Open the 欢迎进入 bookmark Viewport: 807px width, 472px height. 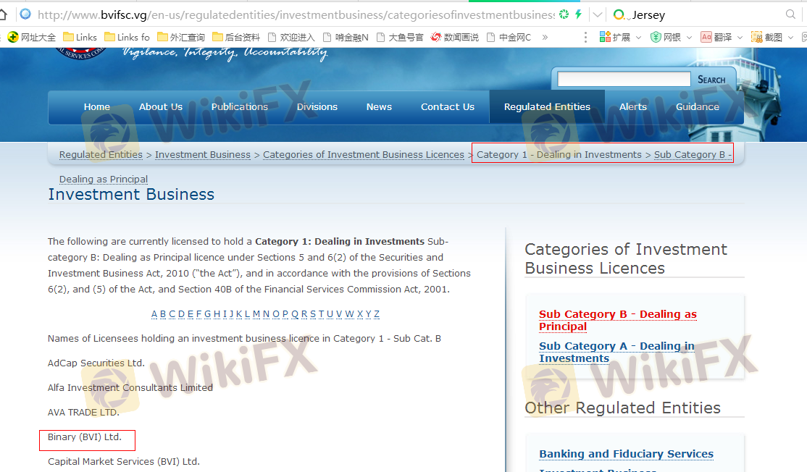[x=291, y=37]
